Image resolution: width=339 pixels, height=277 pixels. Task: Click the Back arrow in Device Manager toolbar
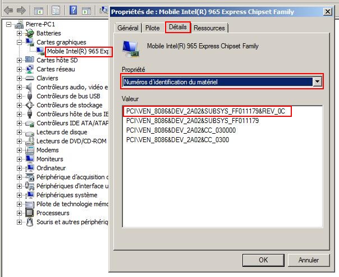pos(8,10)
